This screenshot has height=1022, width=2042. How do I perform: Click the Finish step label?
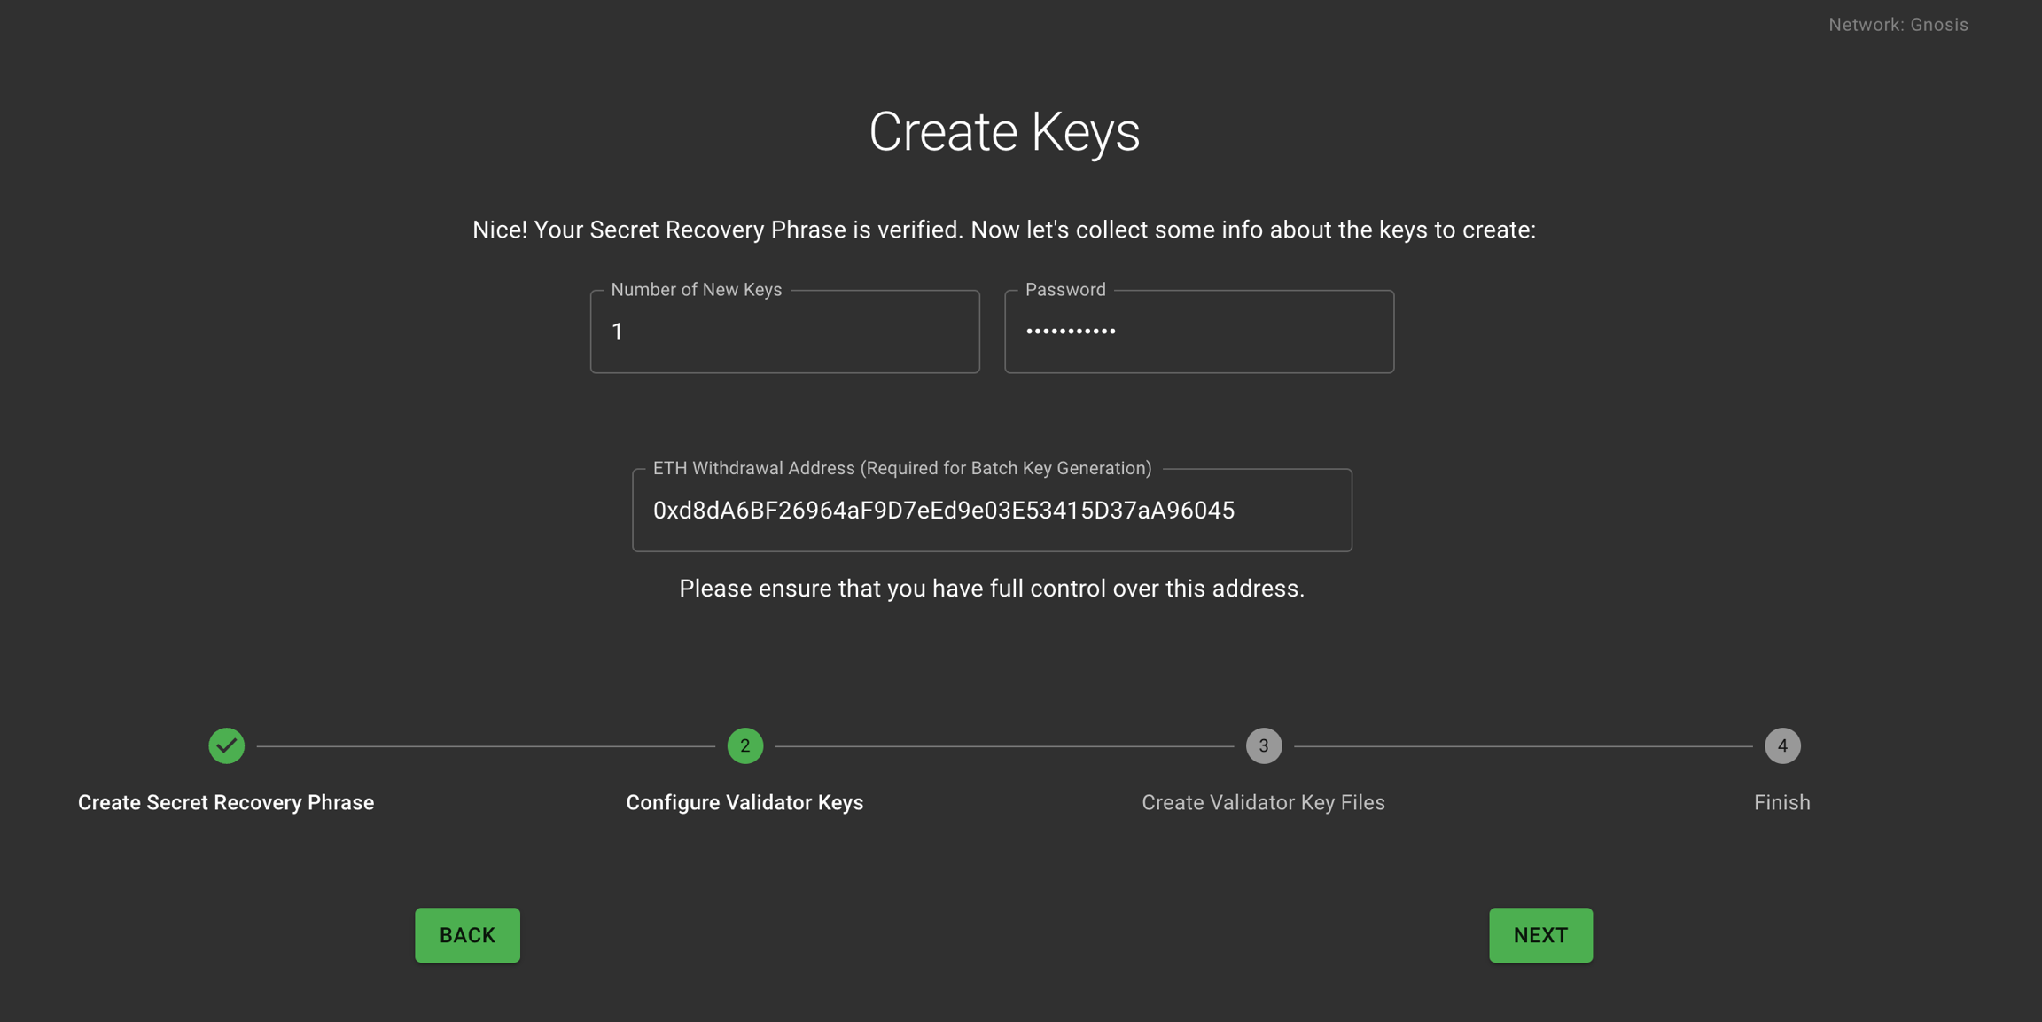click(x=1781, y=802)
